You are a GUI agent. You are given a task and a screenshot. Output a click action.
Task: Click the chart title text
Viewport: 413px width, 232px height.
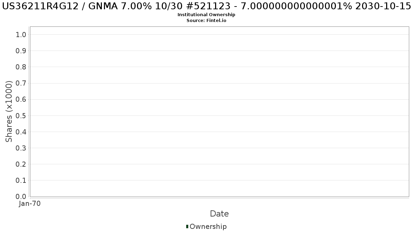pos(206,6)
